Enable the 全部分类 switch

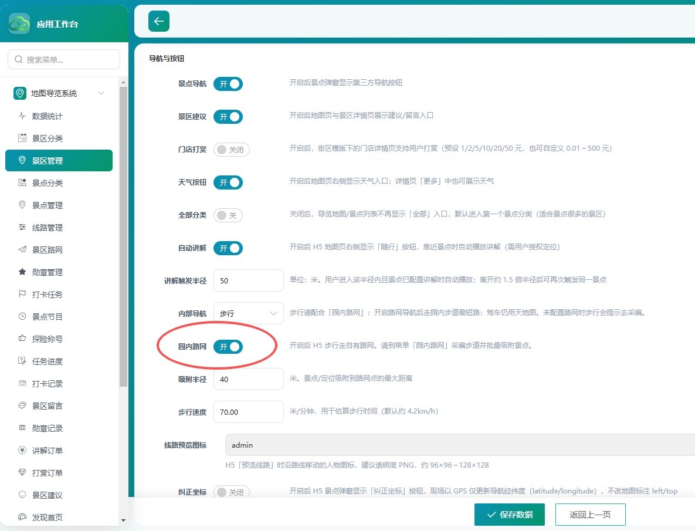pos(228,215)
